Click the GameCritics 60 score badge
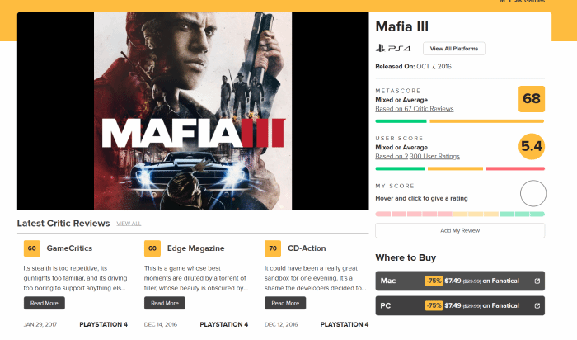The image size is (577, 340). coord(32,248)
